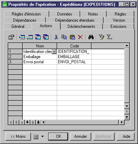Click the Paste clipboard icon

pos(72,37)
